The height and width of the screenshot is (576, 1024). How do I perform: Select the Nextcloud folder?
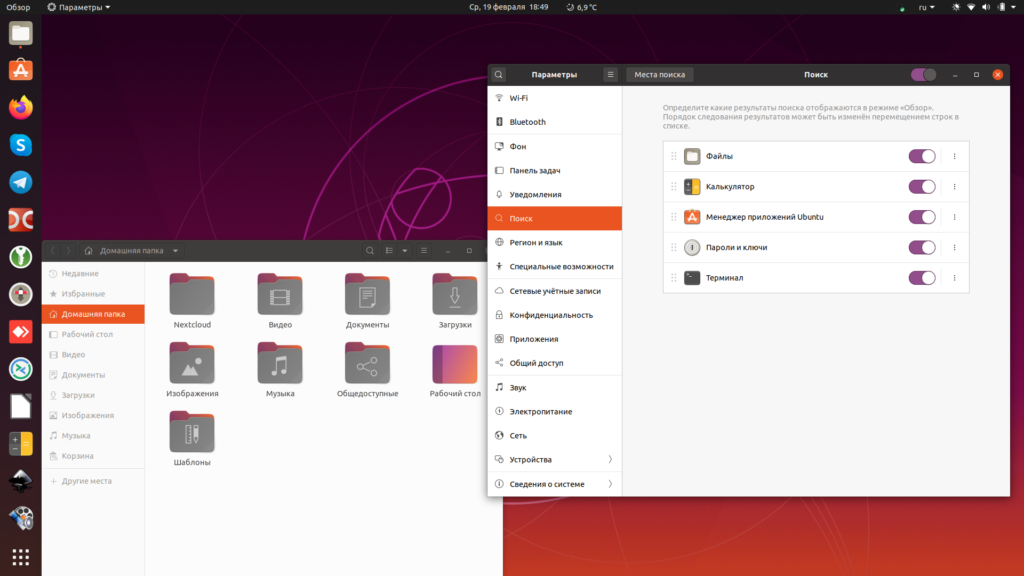click(192, 301)
